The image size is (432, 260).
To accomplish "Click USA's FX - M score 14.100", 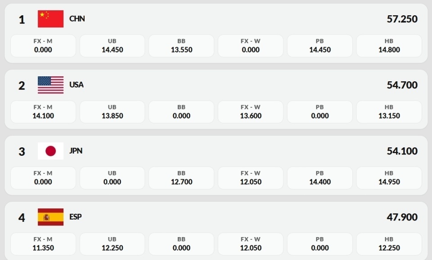I will pyautogui.click(x=43, y=112).
